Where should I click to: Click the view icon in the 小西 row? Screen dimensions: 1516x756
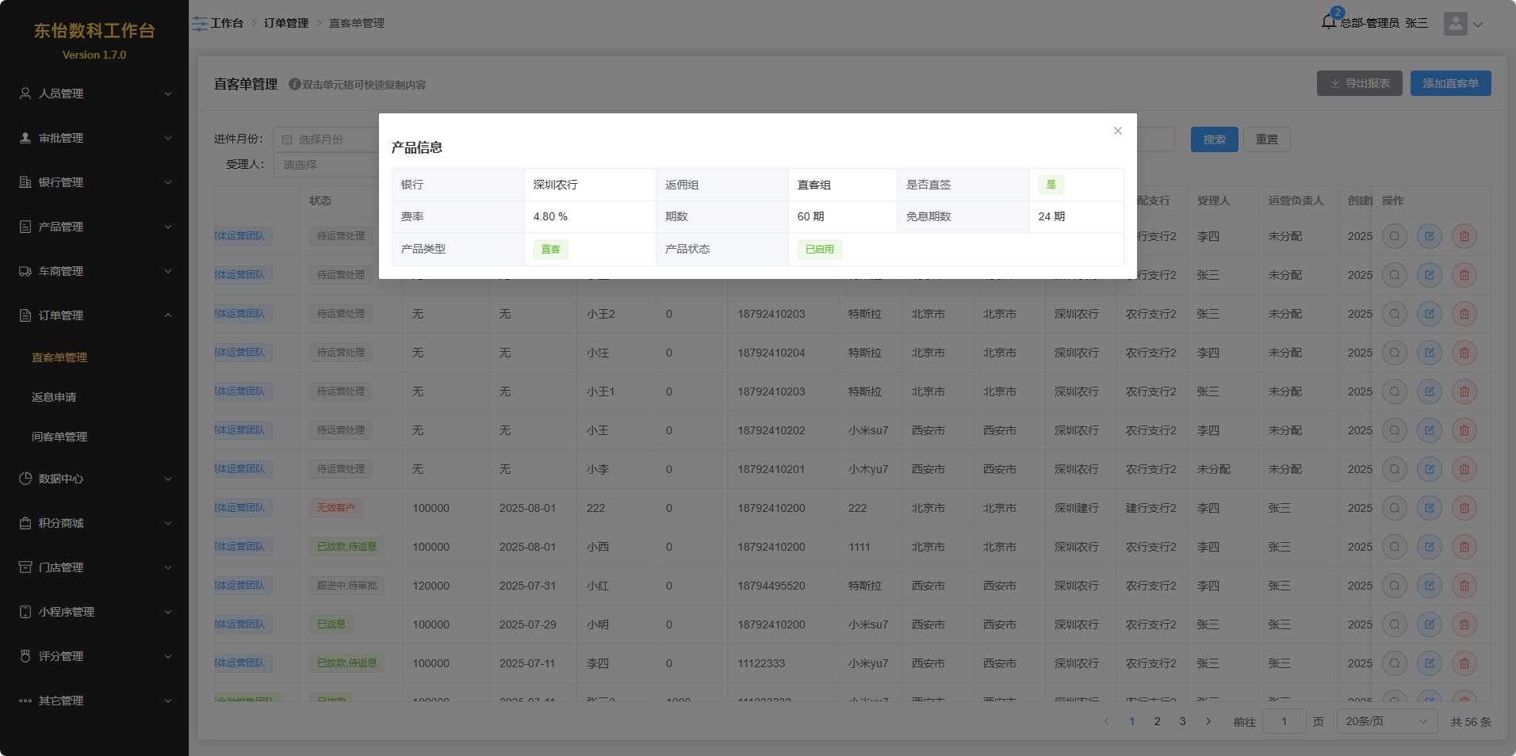[x=1394, y=547]
